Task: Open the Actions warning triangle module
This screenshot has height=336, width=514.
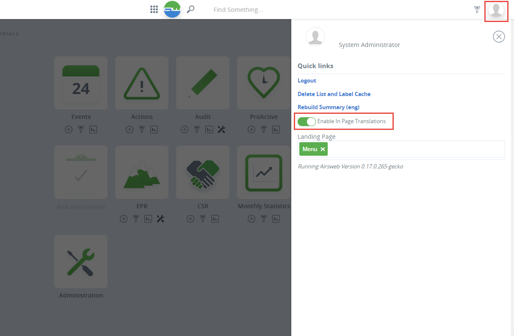Action: click(x=142, y=83)
